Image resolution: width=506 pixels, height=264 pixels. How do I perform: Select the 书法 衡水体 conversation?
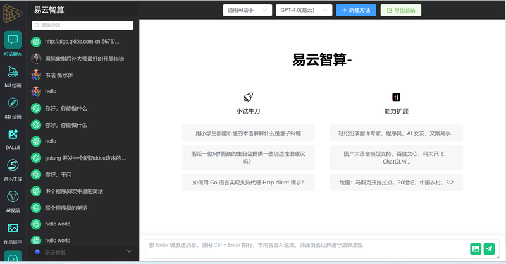pyautogui.click(x=59, y=75)
